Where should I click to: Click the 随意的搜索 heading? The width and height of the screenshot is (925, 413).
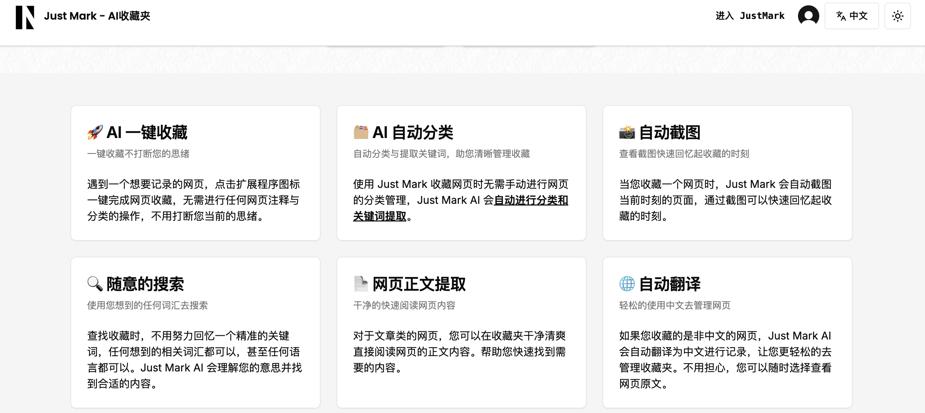click(x=145, y=284)
